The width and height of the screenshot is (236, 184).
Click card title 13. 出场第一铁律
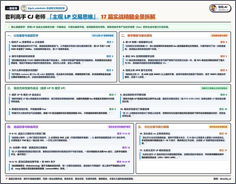pyautogui.click(x=28, y=148)
